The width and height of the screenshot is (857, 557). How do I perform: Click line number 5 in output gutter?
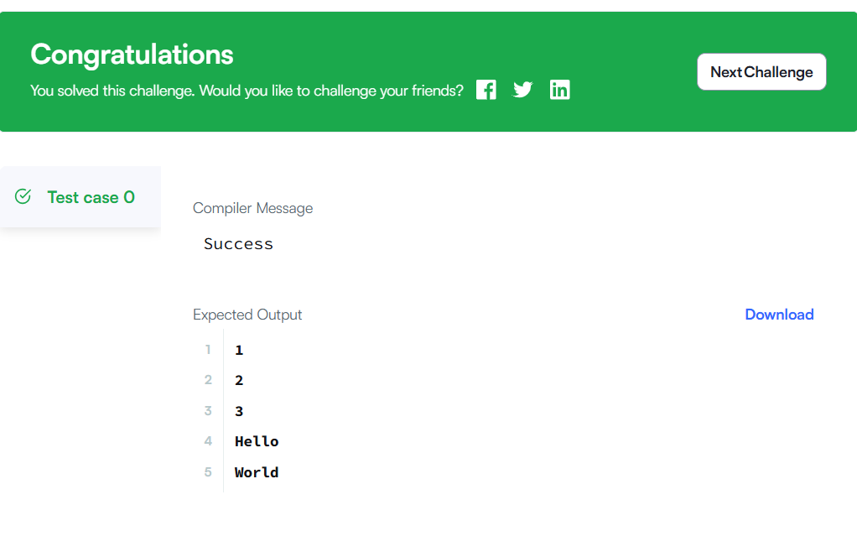[208, 471]
